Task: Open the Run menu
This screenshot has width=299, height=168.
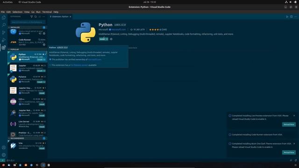Action: pyautogui.click(x=38, y=12)
